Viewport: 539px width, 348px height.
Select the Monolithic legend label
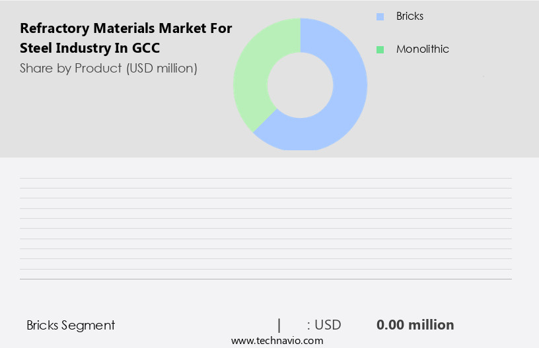coord(422,49)
